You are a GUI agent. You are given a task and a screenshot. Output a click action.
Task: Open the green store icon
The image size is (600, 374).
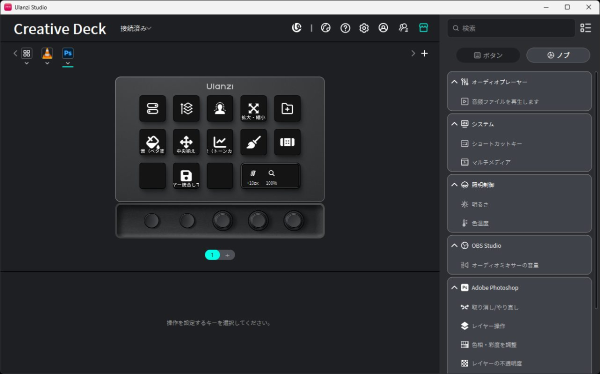(423, 28)
